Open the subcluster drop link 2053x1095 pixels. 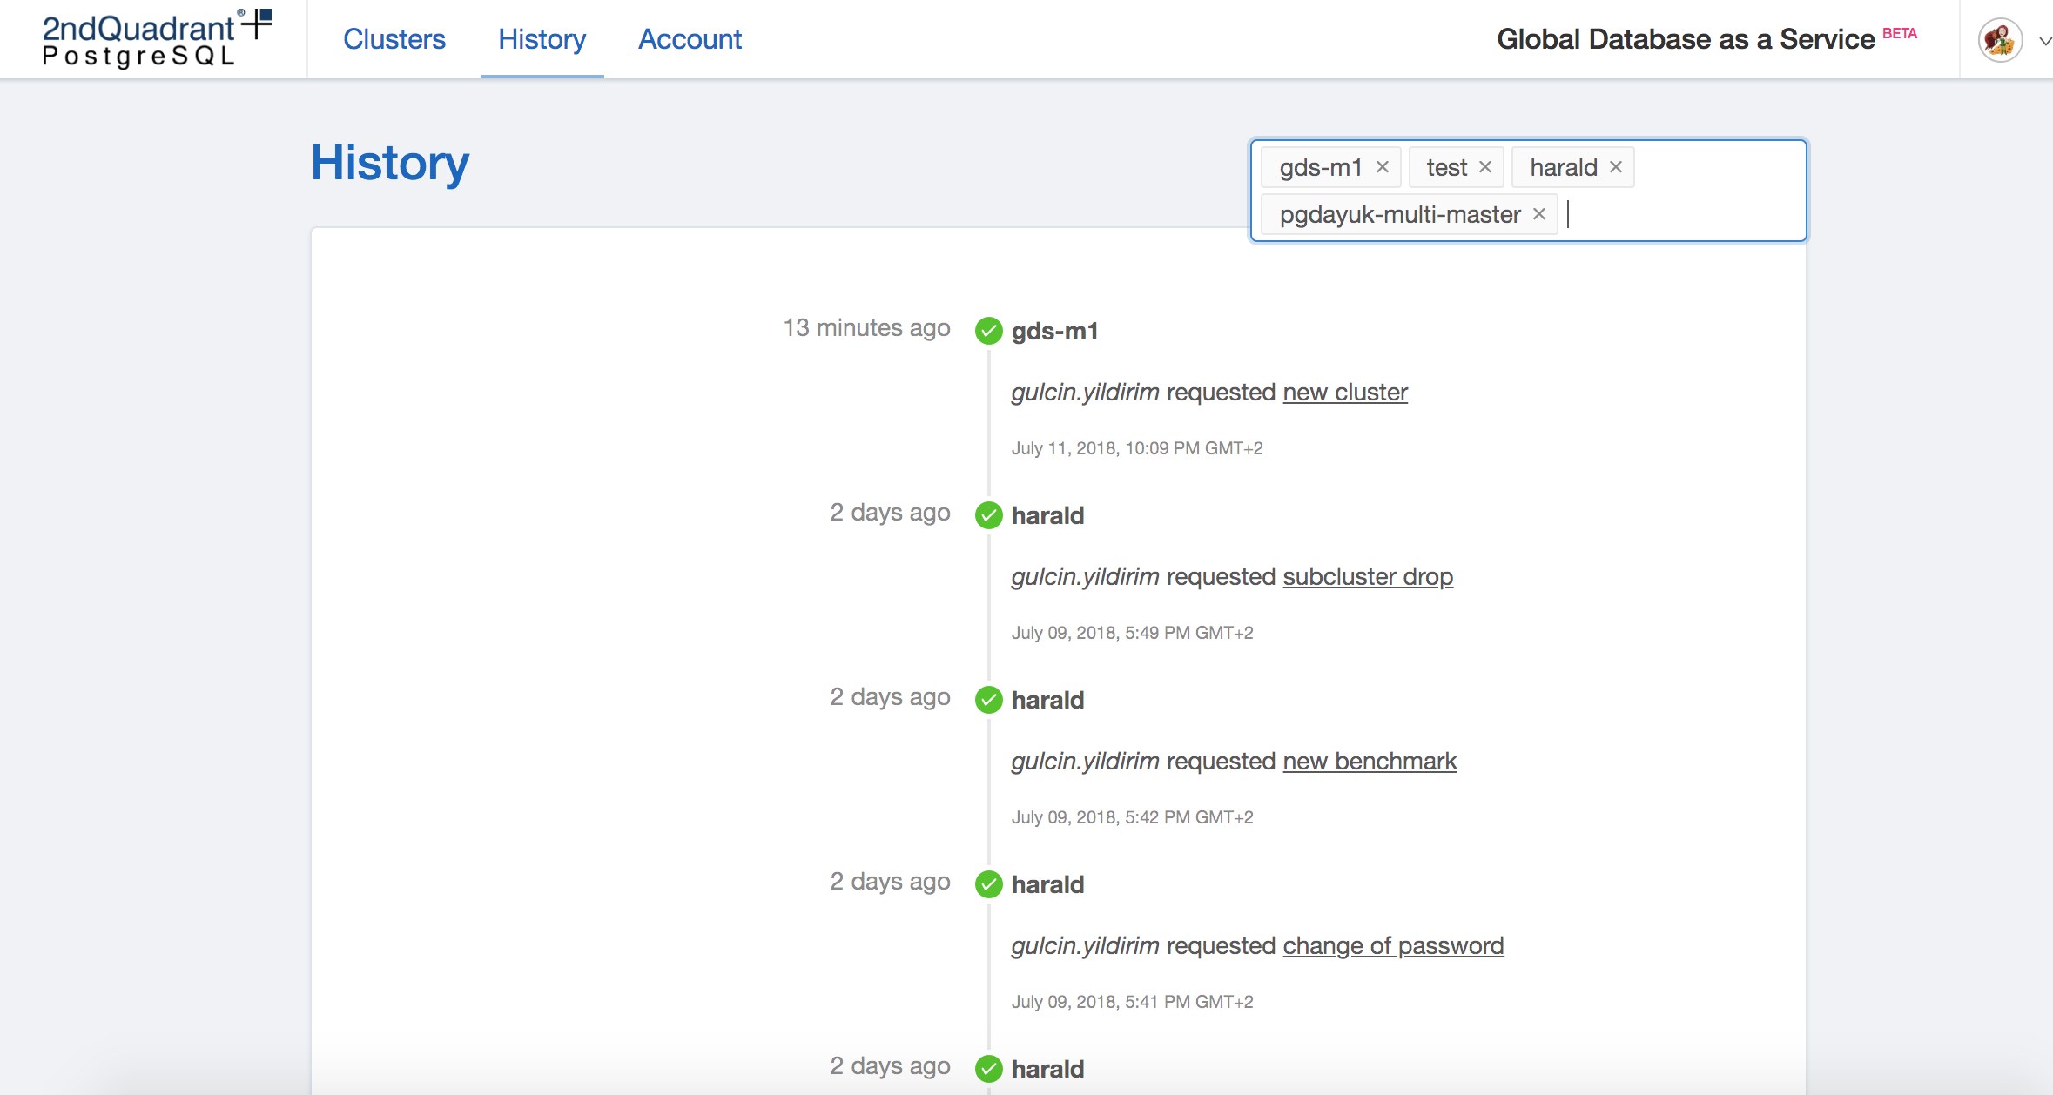pyautogui.click(x=1367, y=577)
